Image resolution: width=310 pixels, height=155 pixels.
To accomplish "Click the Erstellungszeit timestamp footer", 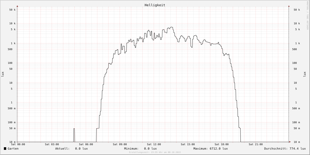I will coord(155,152).
